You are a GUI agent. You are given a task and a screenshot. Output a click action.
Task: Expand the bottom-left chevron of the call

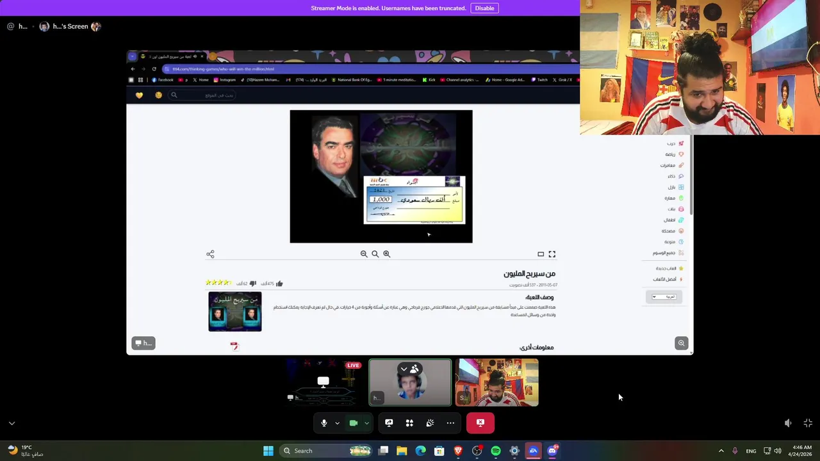tap(12, 423)
